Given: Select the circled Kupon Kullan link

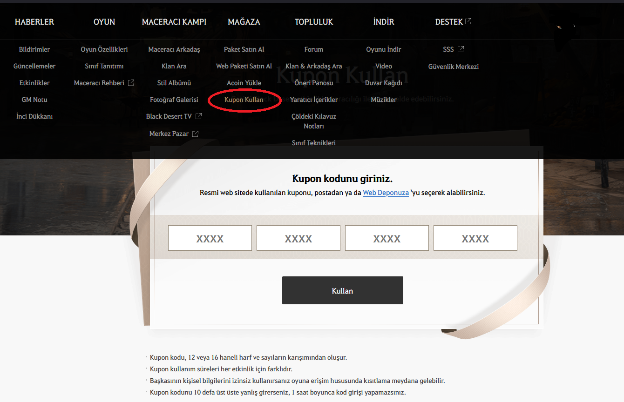Looking at the screenshot, I should pyautogui.click(x=244, y=99).
